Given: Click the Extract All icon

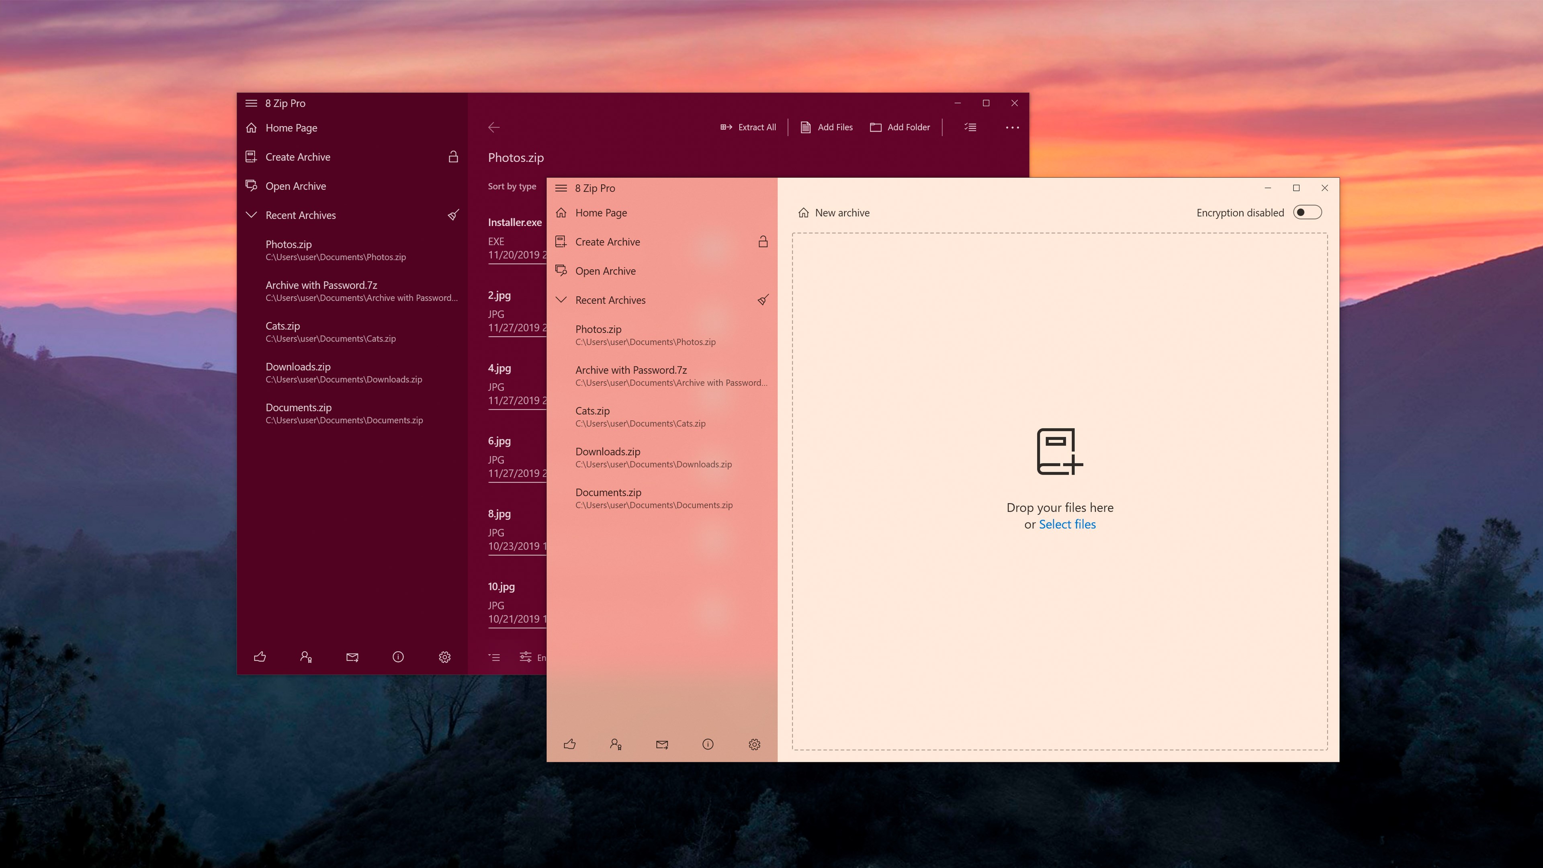Looking at the screenshot, I should click(x=726, y=127).
